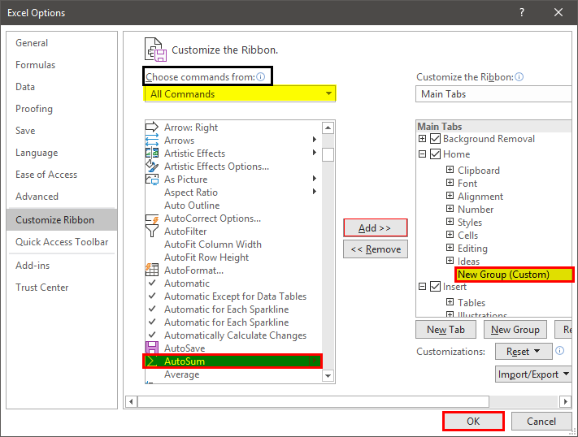This screenshot has width=578, height=437.
Task: Click commands list scroll down arrow
Action: pyautogui.click(x=328, y=376)
